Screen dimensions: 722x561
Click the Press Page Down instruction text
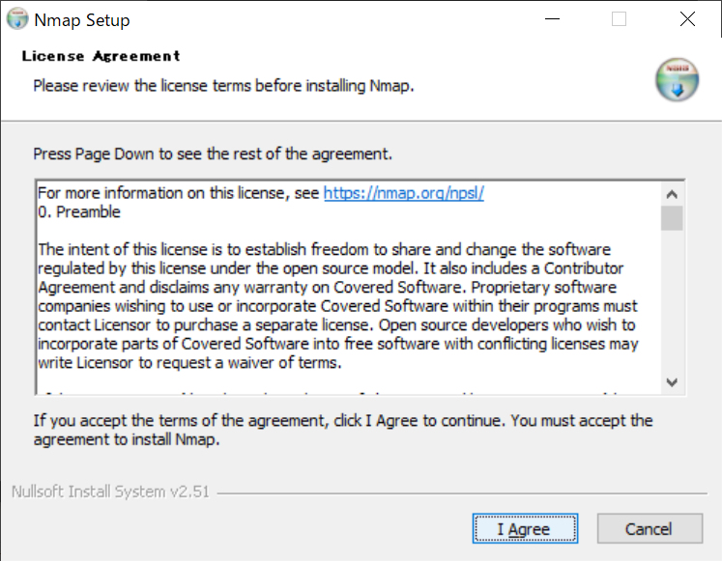(x=213, y=154)
